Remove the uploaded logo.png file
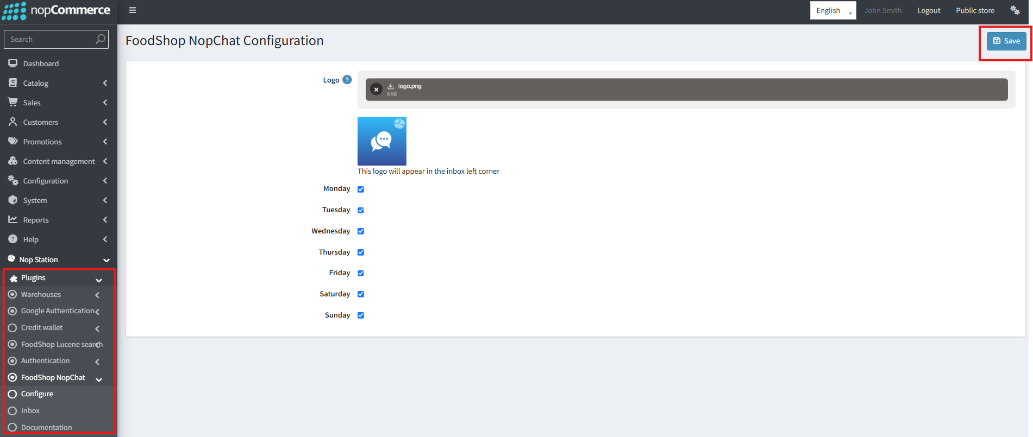The image size is (1033, 437). click(x=376, y=90)
